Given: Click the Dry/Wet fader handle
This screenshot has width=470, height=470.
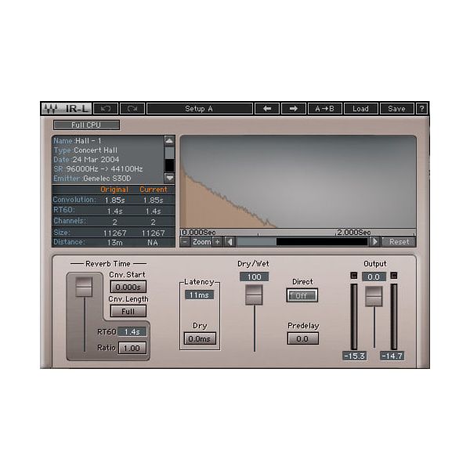Looking at the screenshot, I should 254,295.
